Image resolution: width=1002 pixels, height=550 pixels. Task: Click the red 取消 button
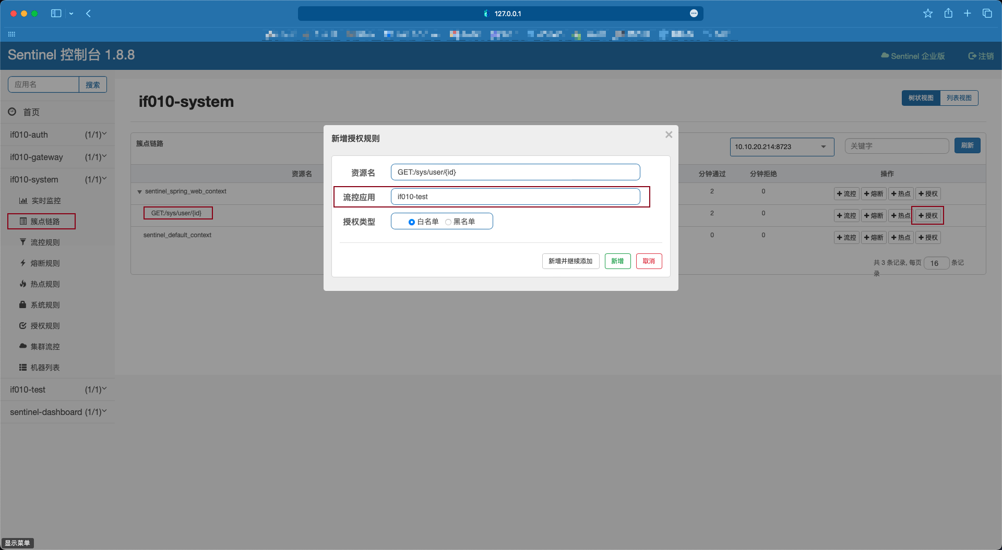click(x=649, y=261)
